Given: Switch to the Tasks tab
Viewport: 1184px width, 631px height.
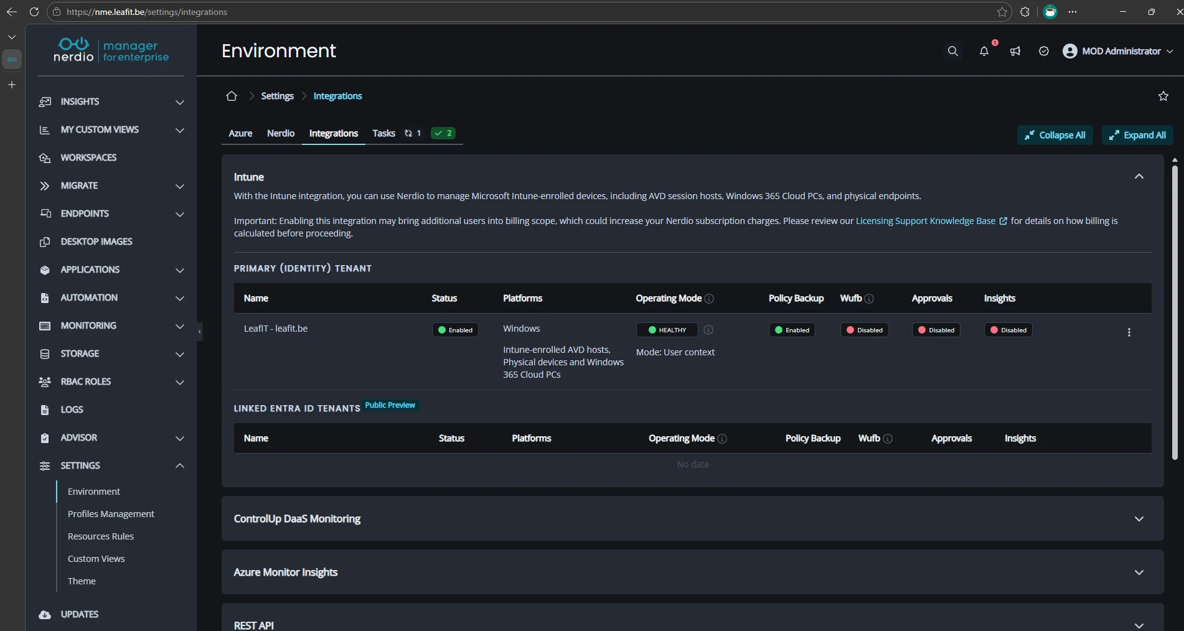Looking at the screenshot, I should pyautogui.click(x=383, y=133).
